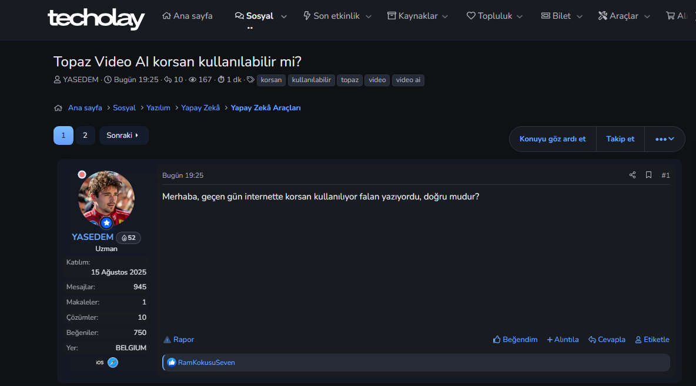Viewport: 696px width, 386px height.
Task: Click Konuyu göz ardı et button
Action: tap(553, 139)
